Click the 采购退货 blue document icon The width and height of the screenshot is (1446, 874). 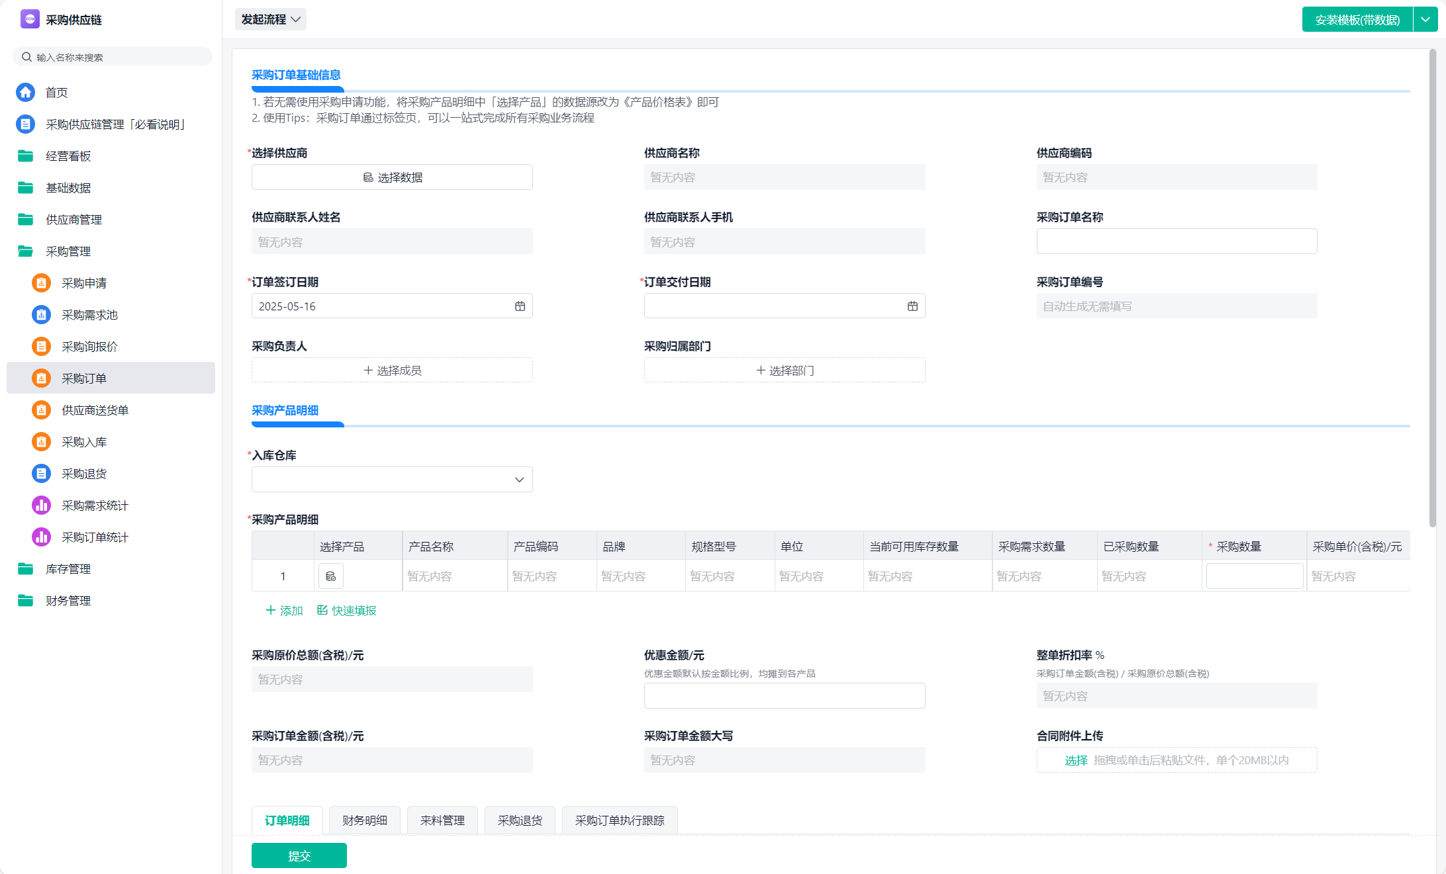[x=41, y=474]
